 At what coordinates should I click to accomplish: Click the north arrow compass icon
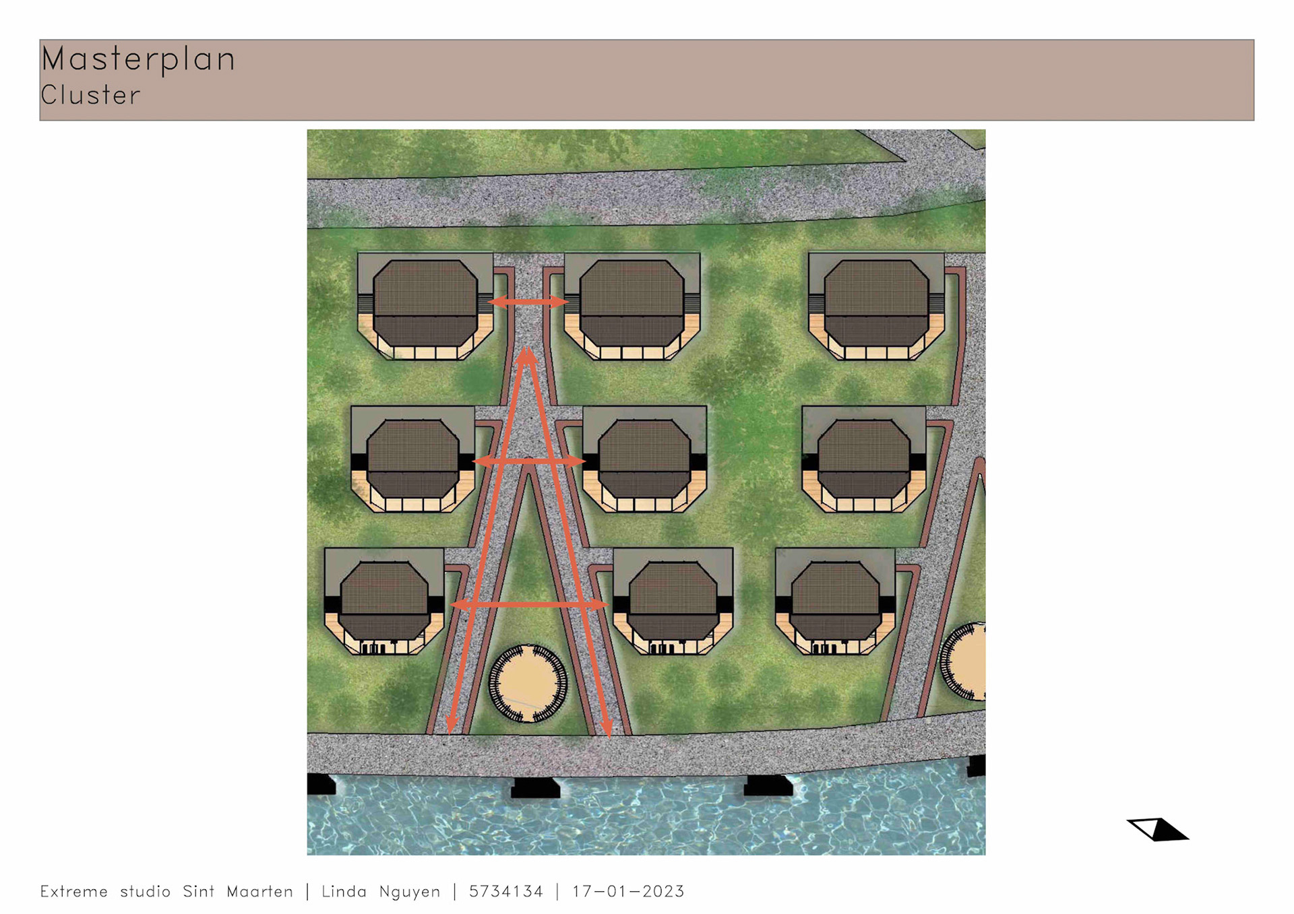(1157, 829)
